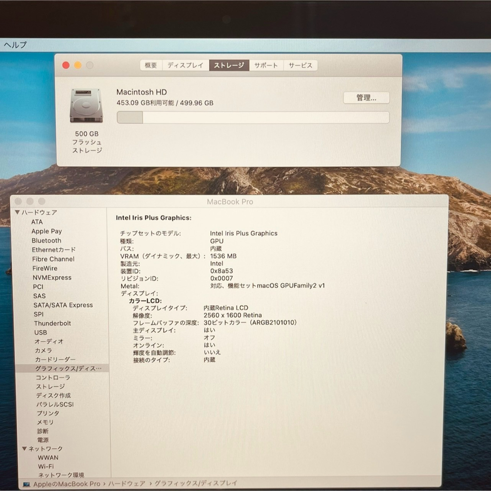Close the About This Mac window

pyautogui.click(x=66, y=65)
